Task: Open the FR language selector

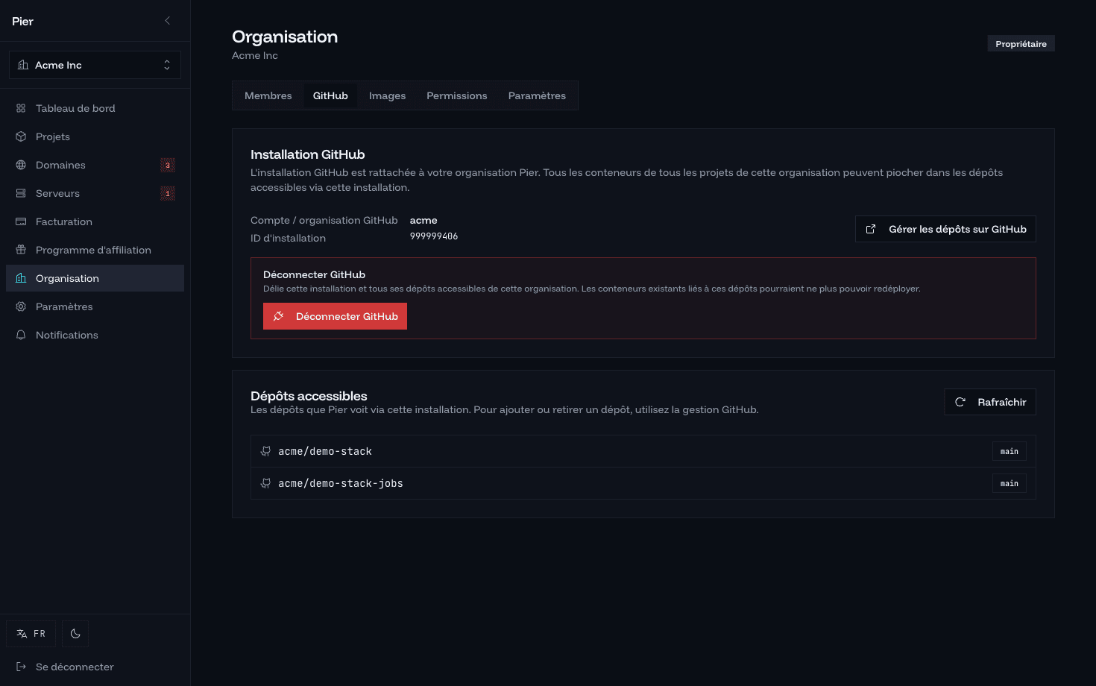Action: (x=31, y=634)
